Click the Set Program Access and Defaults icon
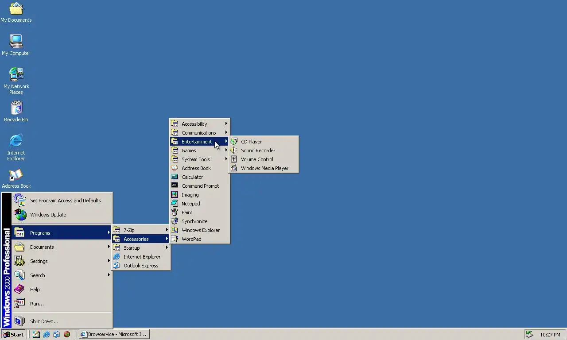 pos(20,201)
